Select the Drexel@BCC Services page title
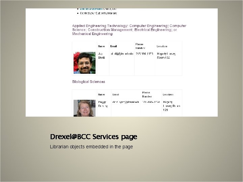 point(93,137)
